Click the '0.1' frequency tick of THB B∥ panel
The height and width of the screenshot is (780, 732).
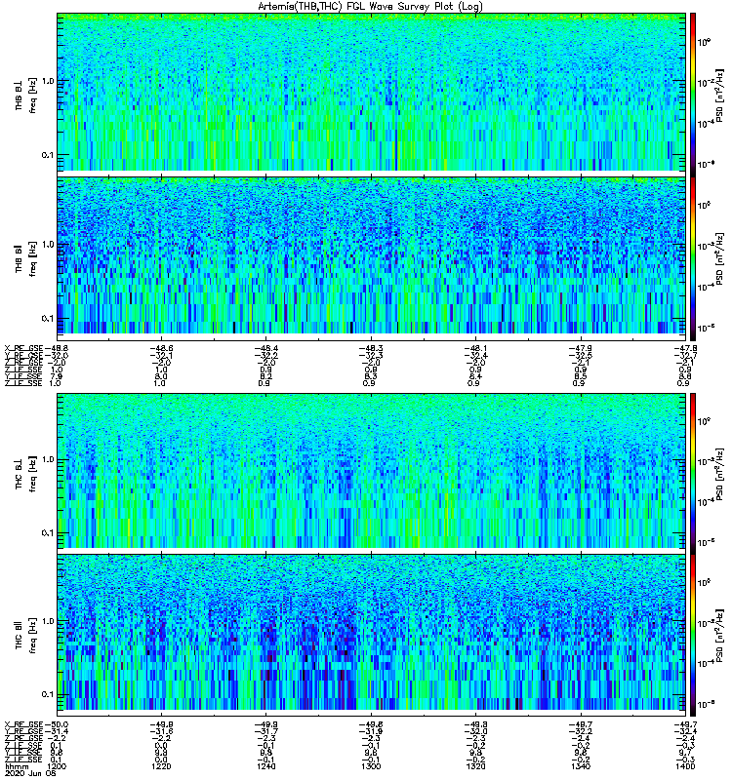(48, 319)
